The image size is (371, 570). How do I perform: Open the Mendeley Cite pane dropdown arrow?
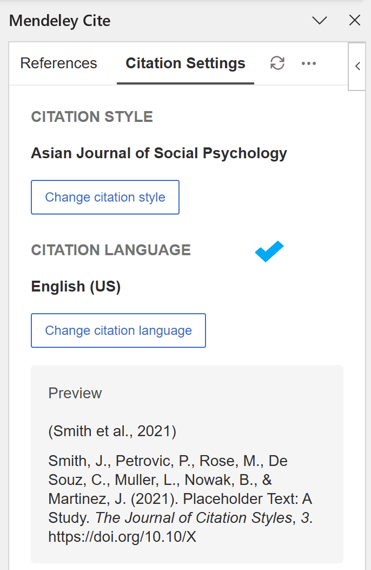tap(320, 21)
